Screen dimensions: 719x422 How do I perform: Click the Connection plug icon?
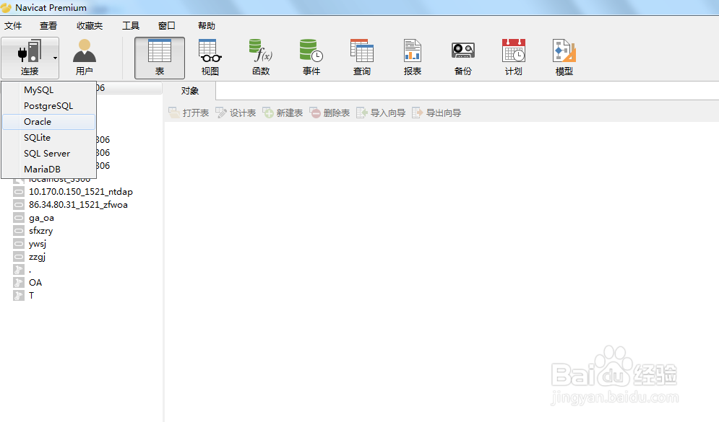[x=30, y=51]
